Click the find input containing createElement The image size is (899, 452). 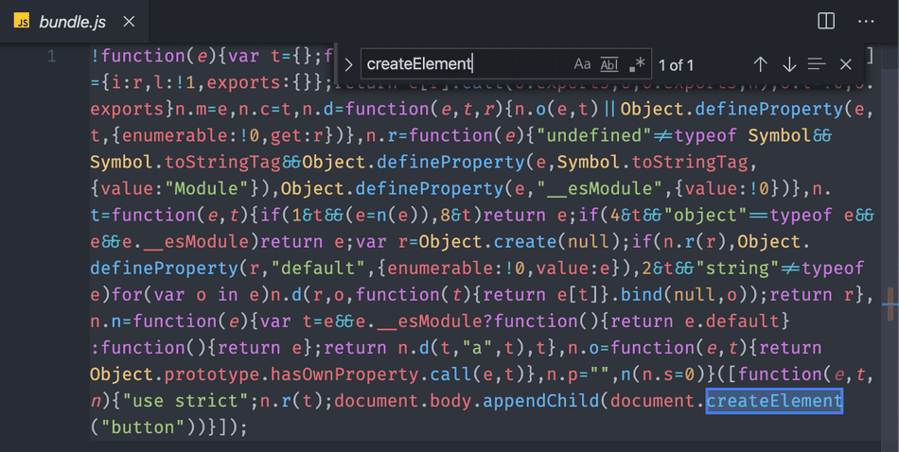pos(464,64)
